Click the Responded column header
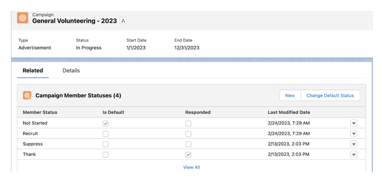Viewport: 382px width, 182px height. (x=198, y=112)
